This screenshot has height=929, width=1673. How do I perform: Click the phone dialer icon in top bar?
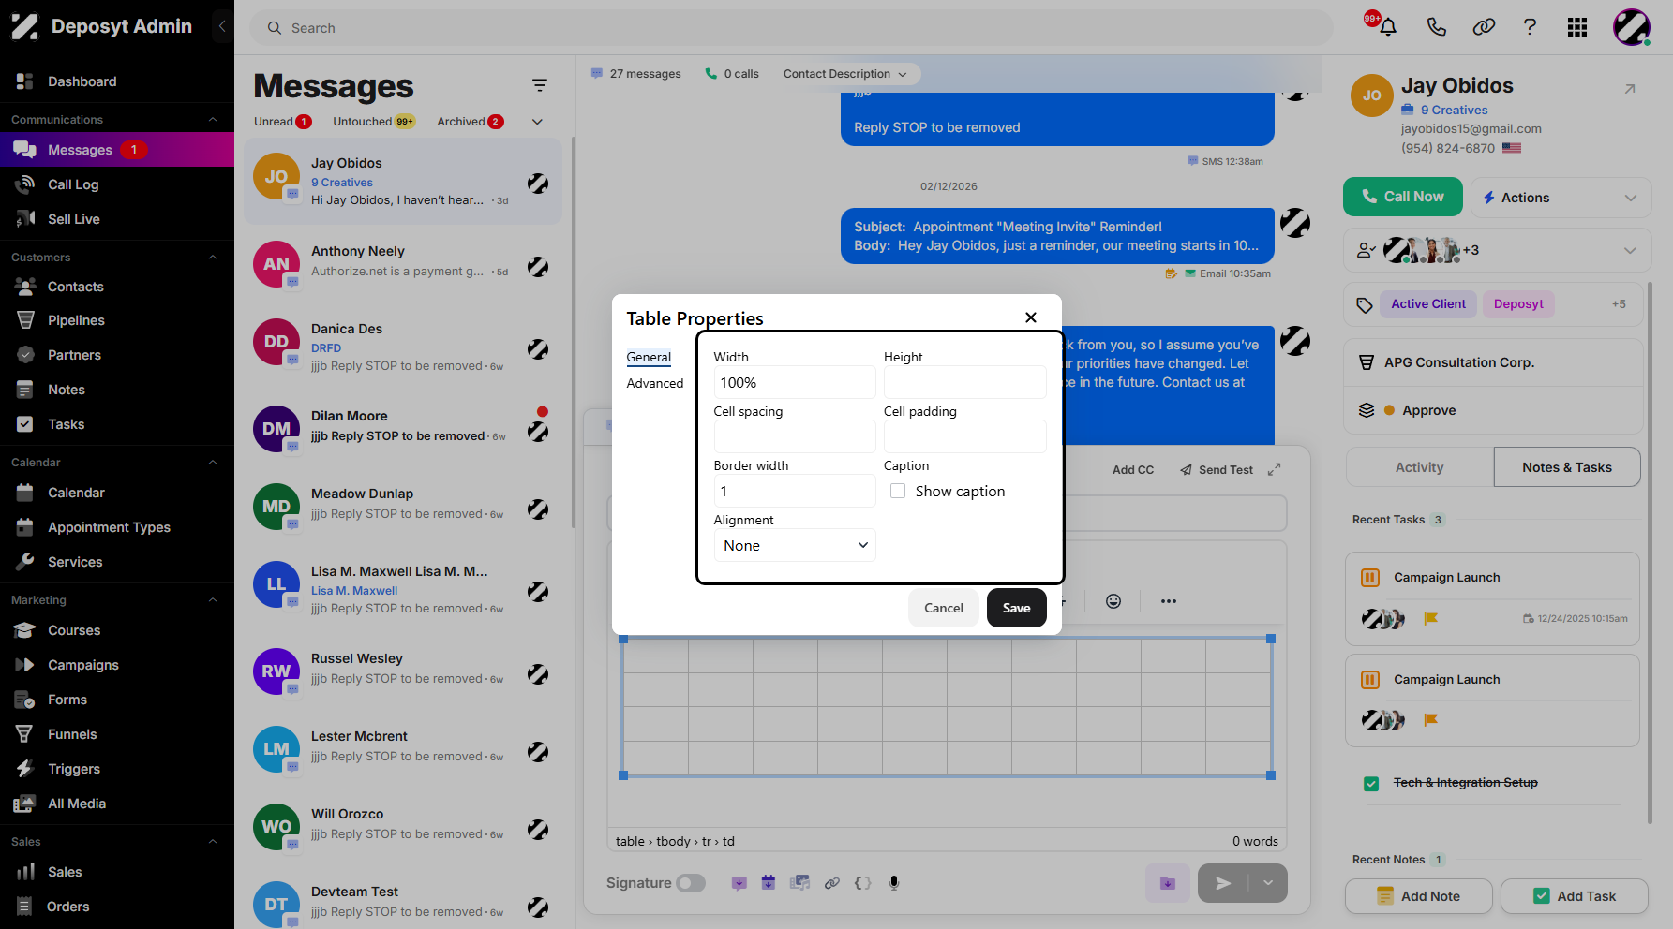pos(1436,27)
